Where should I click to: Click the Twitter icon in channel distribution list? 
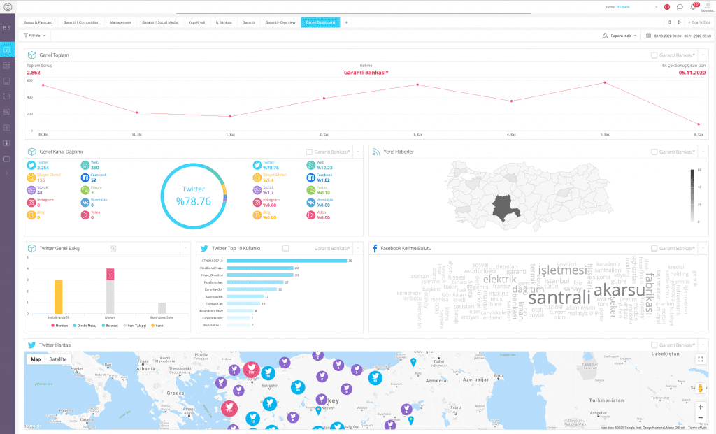point(31,165)
